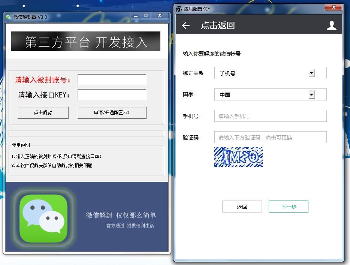Close the 微信解封器 V3.0 window
This screenshot has height=265, width=350.
point(160,16)
